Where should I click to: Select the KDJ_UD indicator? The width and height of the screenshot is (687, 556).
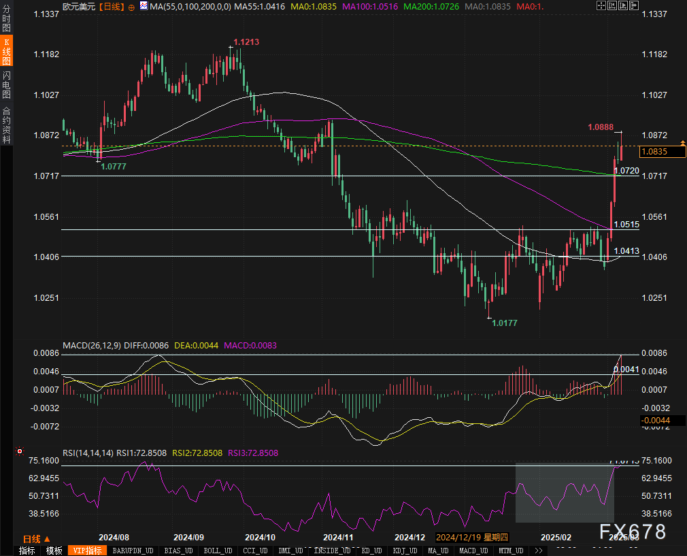pyautogui.click(x=406, y=551)
